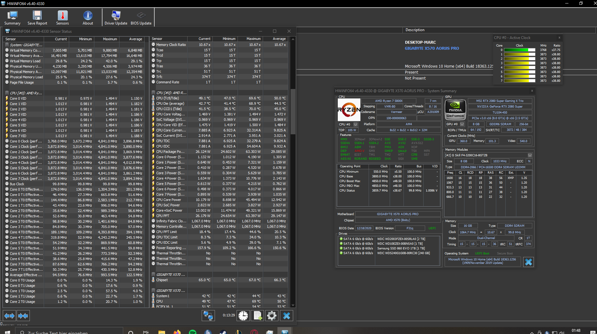Viewport: 597px width, 334px height.
Task: Click the Current column header in left sensor pane
Action: coord(56,39)
